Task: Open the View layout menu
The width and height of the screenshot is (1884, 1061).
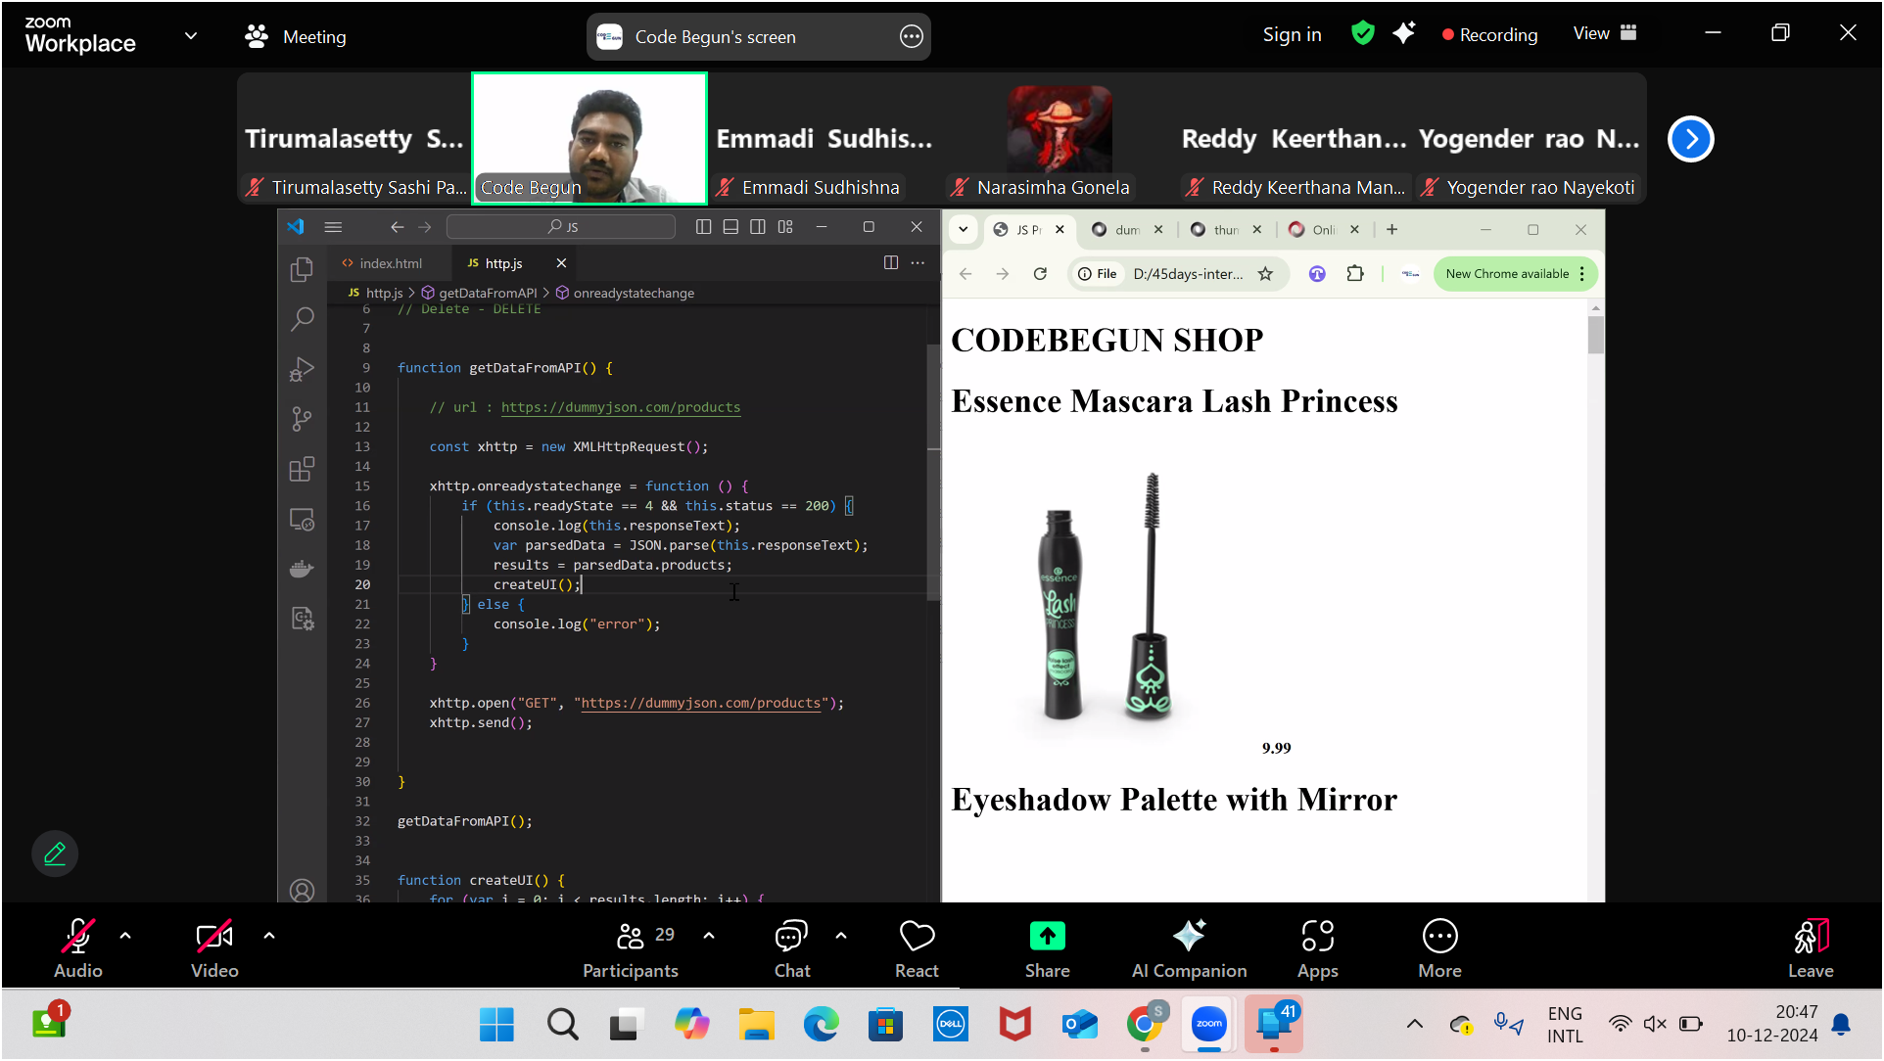Action: pyautogui.click(x=1604, y=33)
